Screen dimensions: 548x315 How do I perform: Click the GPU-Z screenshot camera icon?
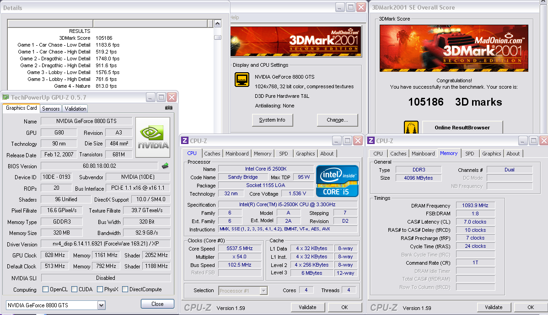tap(168, 108)
